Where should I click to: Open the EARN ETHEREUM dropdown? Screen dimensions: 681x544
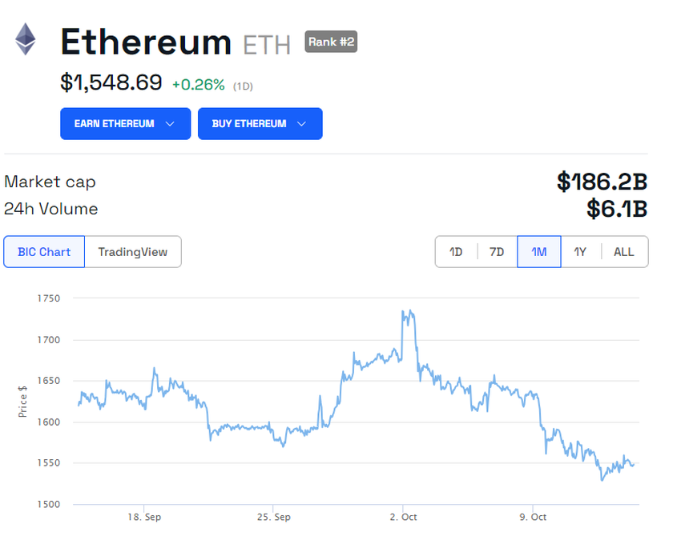pos(125,123)
